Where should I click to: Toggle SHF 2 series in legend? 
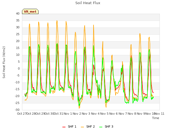(x=88, y=127)
